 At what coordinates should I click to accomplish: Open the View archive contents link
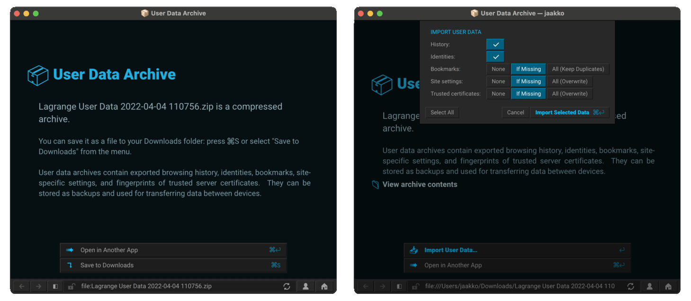tap(420, 184)
